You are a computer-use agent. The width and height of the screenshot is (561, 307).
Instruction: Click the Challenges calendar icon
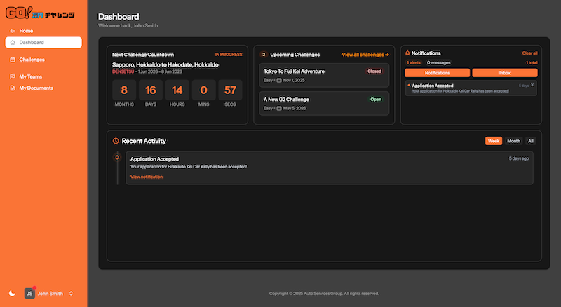pyautogui.click(x=12, y=60)
